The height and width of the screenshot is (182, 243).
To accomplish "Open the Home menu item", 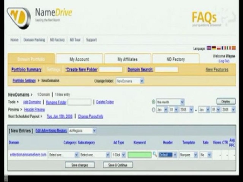I will click(x=14, y=40).
